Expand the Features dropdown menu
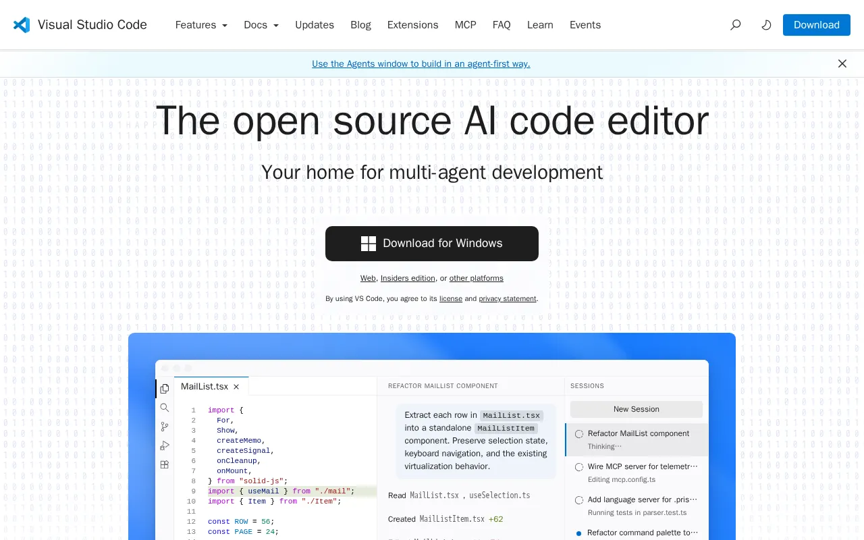This screenshot has width=864, height=540. point(201,25)
